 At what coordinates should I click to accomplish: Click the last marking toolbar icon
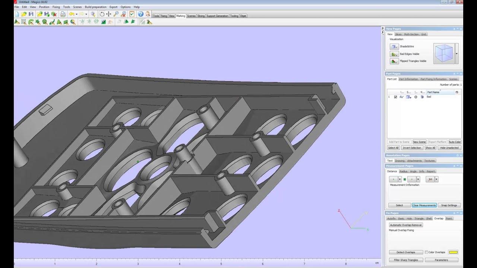pyautogui.click(x=149, y=22)
